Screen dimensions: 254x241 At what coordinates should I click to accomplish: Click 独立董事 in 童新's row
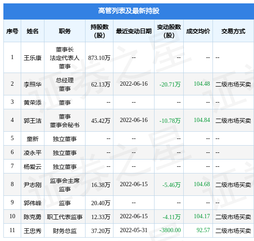[x=65, y=139]
